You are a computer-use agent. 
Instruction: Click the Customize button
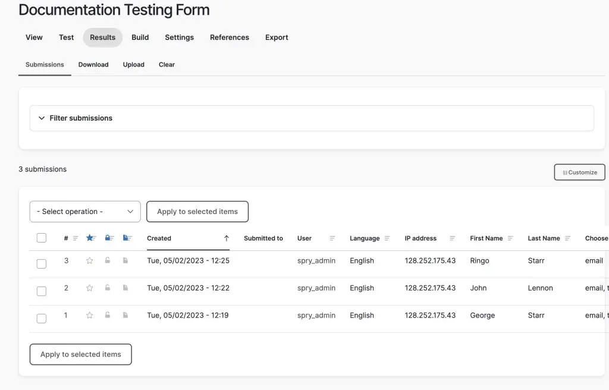tap(579, 172)
